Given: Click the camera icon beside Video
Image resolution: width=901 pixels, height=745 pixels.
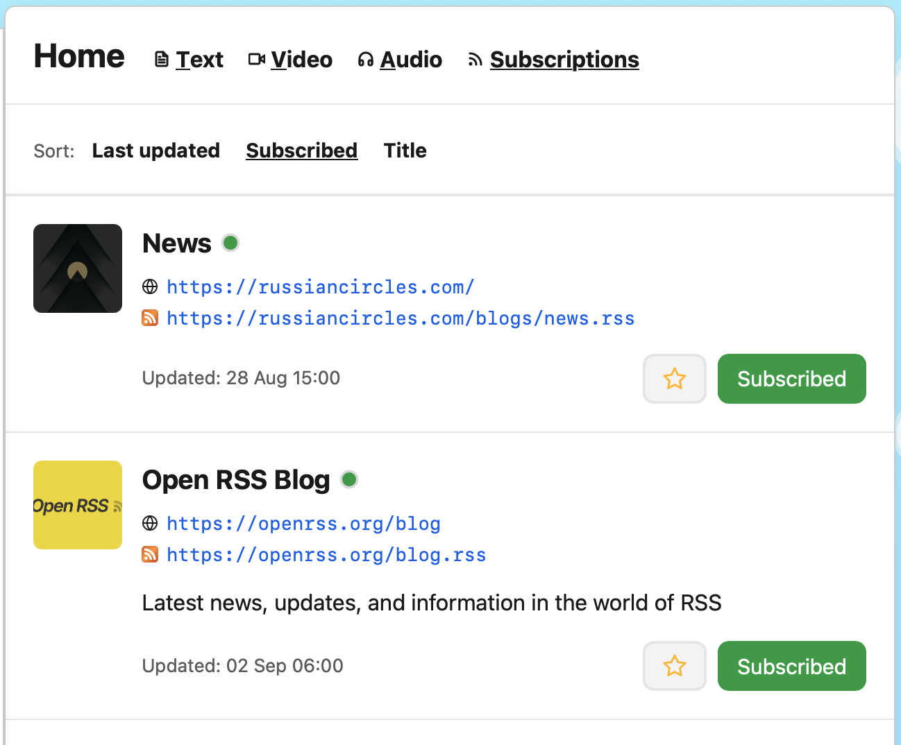Looking at the screenshot, I should coord(256,60).
